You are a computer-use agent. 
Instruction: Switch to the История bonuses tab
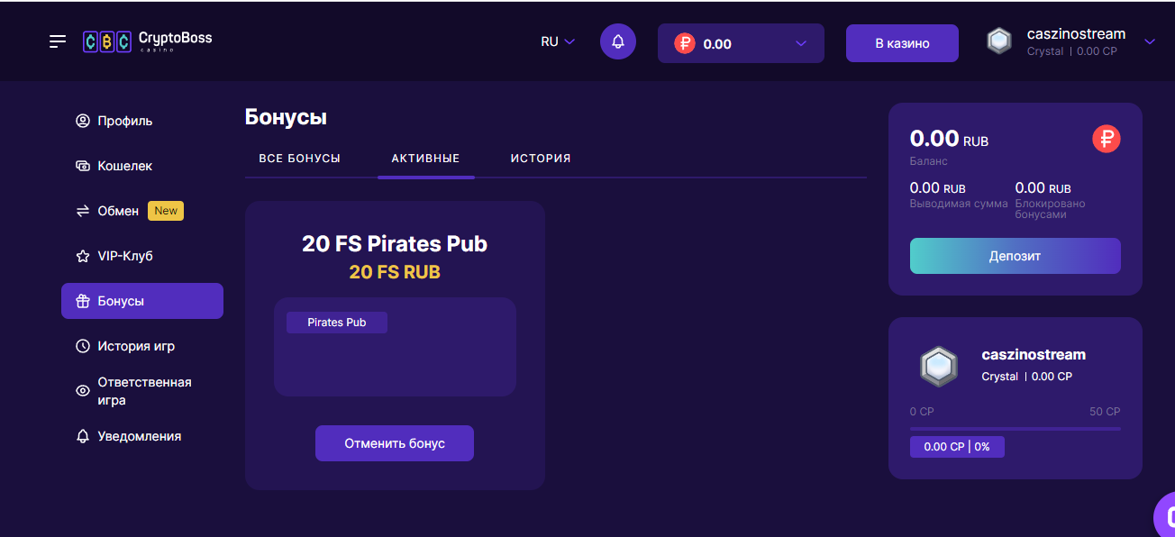tap(541, 159)
